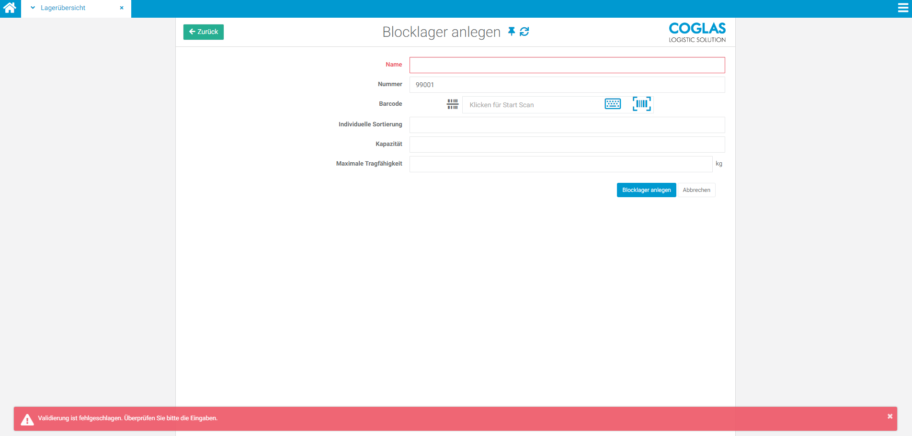912x436 pixels.
Task: Click the refresh icon beside title
Action: (x=524, y=32)
